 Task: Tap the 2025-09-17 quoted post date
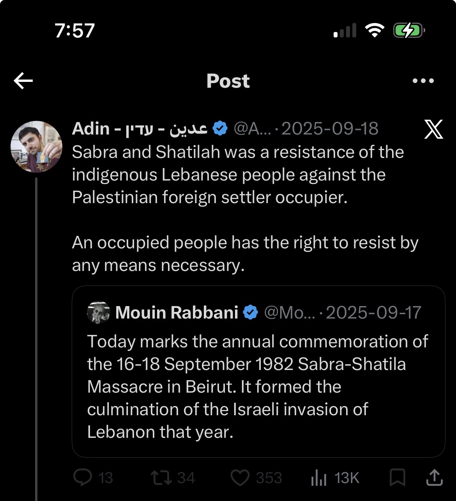point(373,312)
